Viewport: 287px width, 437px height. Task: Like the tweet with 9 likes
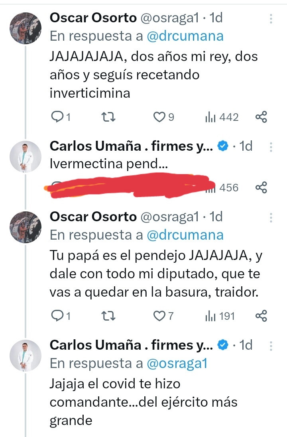tap(159, 117)
